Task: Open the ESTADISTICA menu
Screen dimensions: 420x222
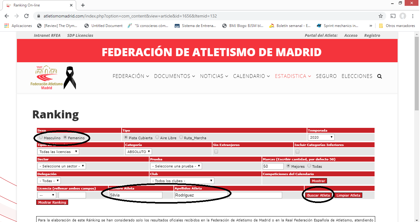Action: pos(293,76)
